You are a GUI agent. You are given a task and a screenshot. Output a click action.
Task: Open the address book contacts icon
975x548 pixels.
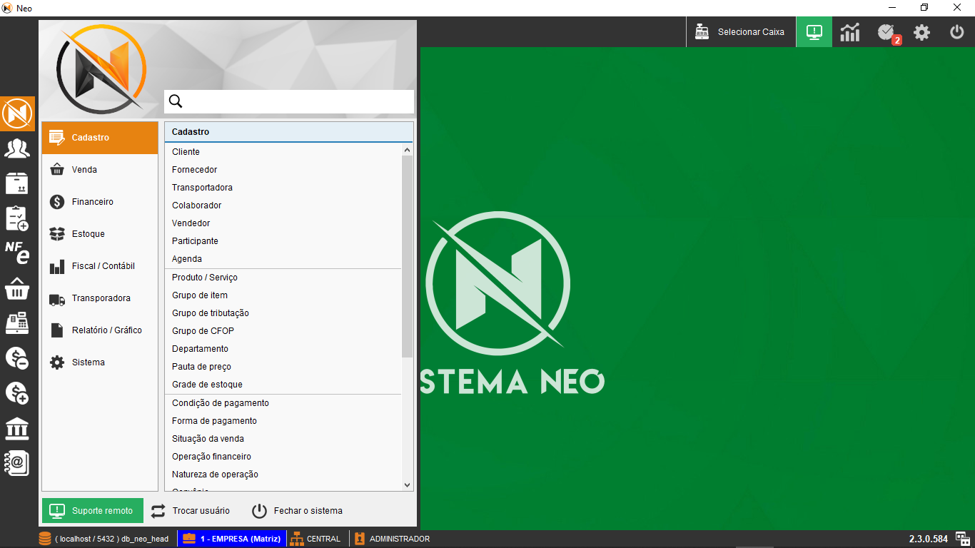pos(17,463)
